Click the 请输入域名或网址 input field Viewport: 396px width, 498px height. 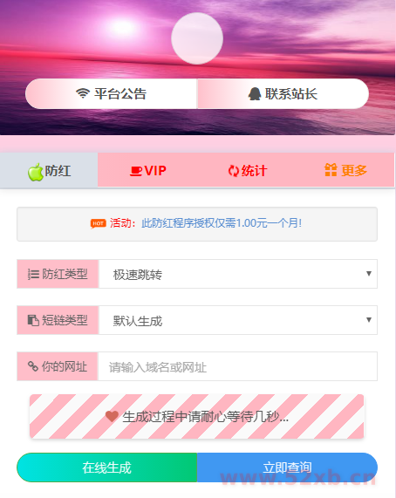coord(237,366)
